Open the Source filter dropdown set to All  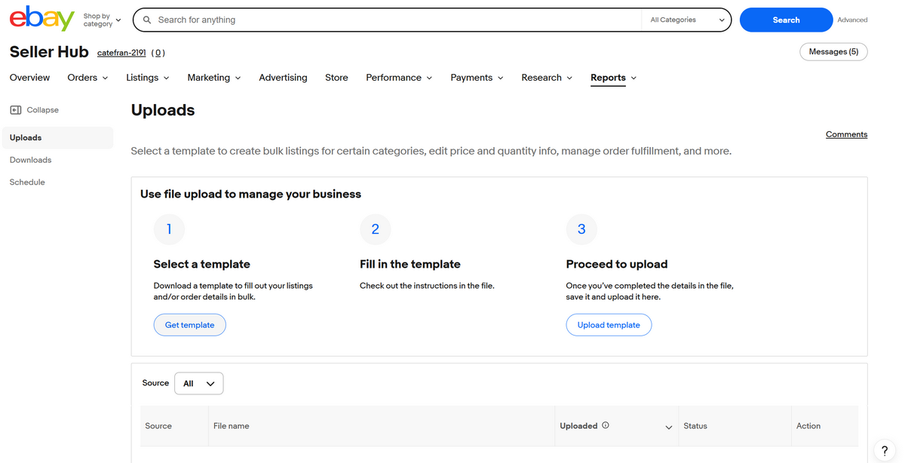[x=198, y=383]
